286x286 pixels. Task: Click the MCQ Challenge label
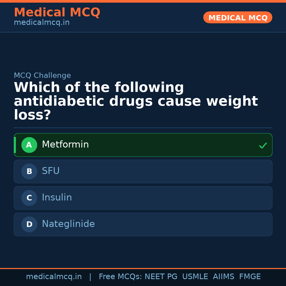point(42,75)
